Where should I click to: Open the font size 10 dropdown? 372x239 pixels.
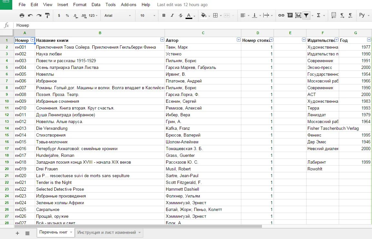[147, 15]
